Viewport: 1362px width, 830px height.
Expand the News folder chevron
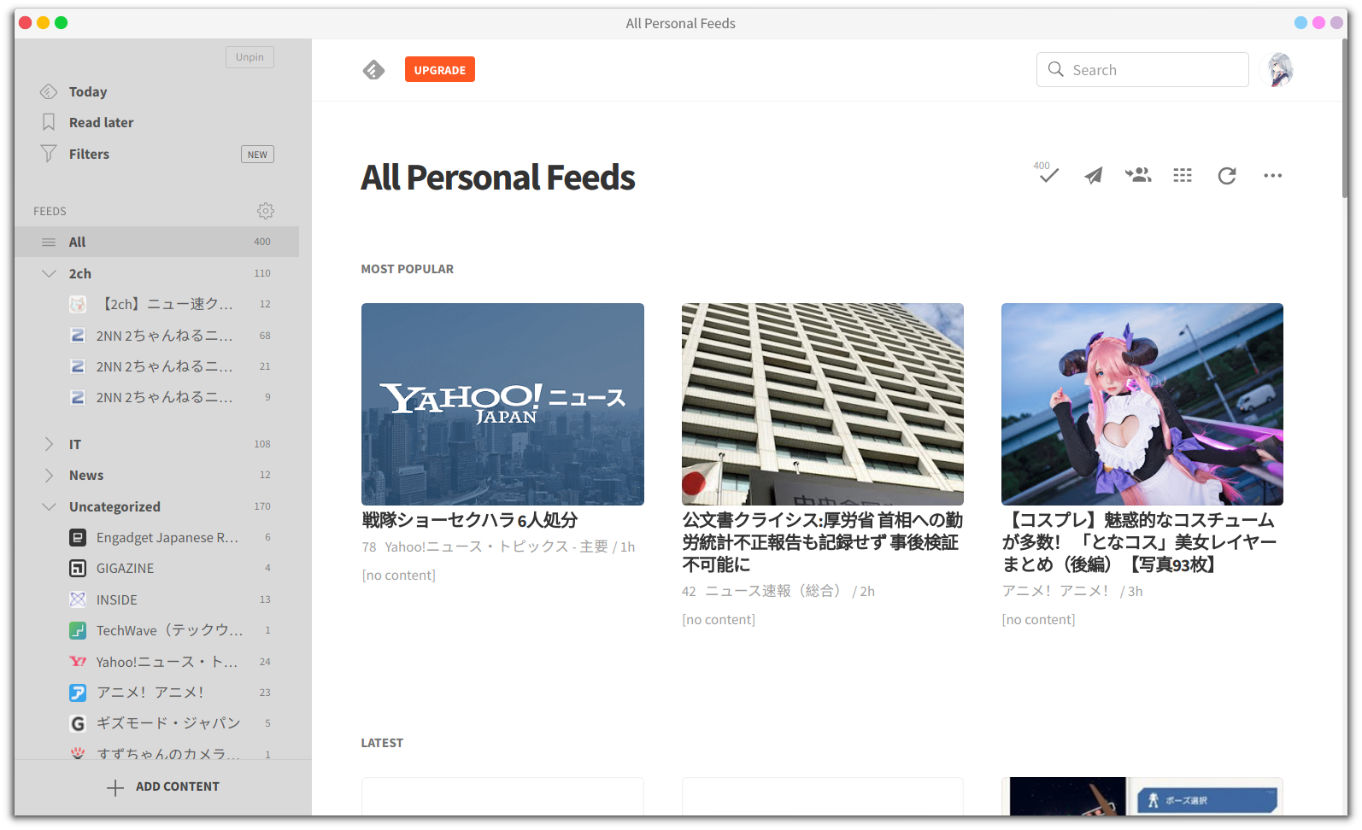click(x=49, y=475)
